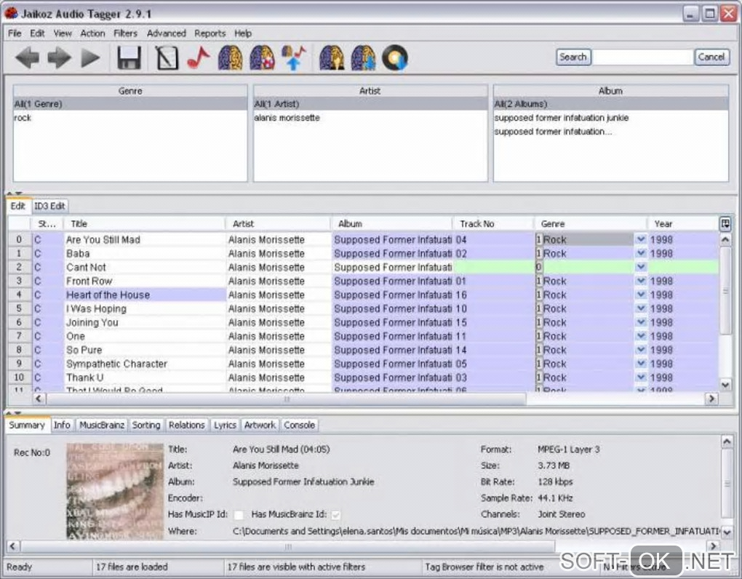
Task: Open the column chooser icon beside Year
Action: pyautogui.click(x=725, y=224)
